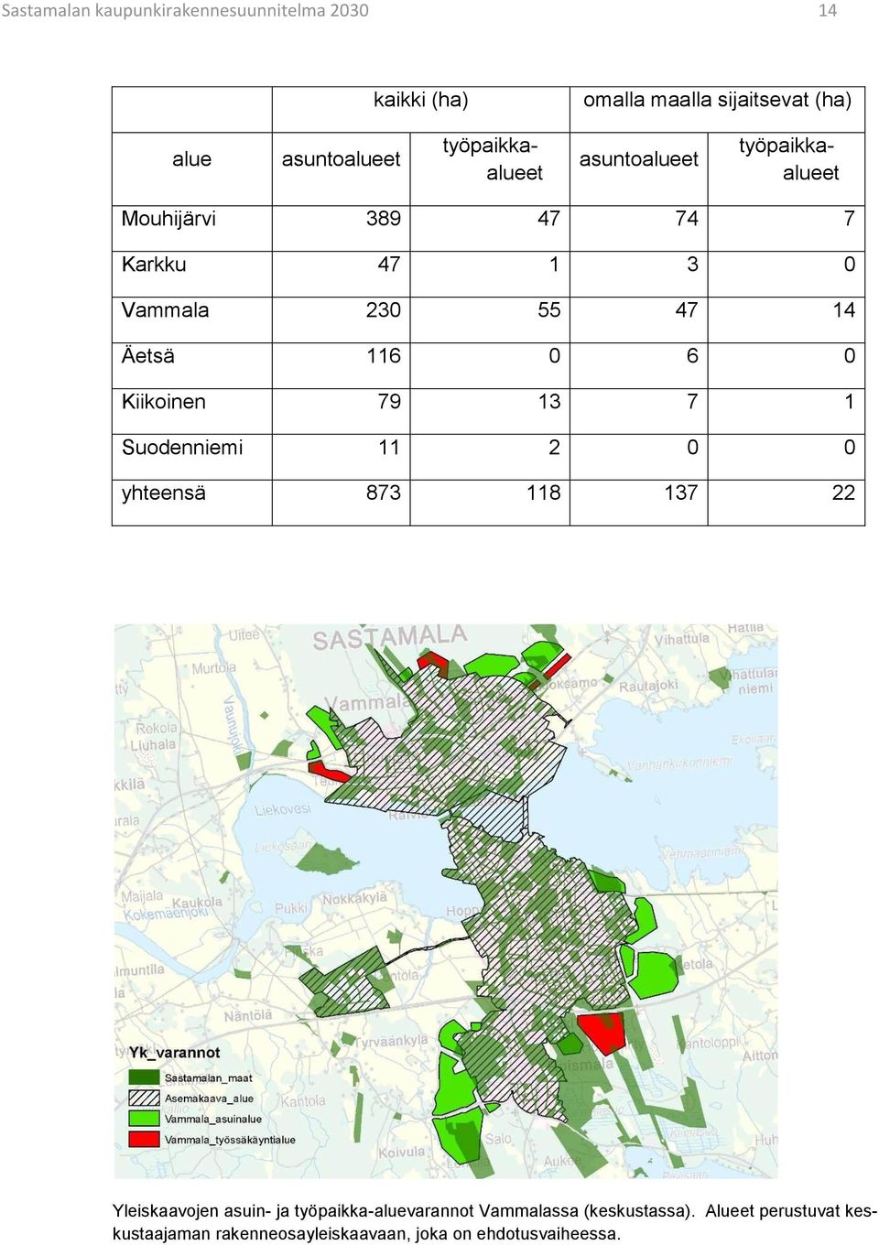Click the 'Rautajoki' label on the map

(x=649, y=686)
